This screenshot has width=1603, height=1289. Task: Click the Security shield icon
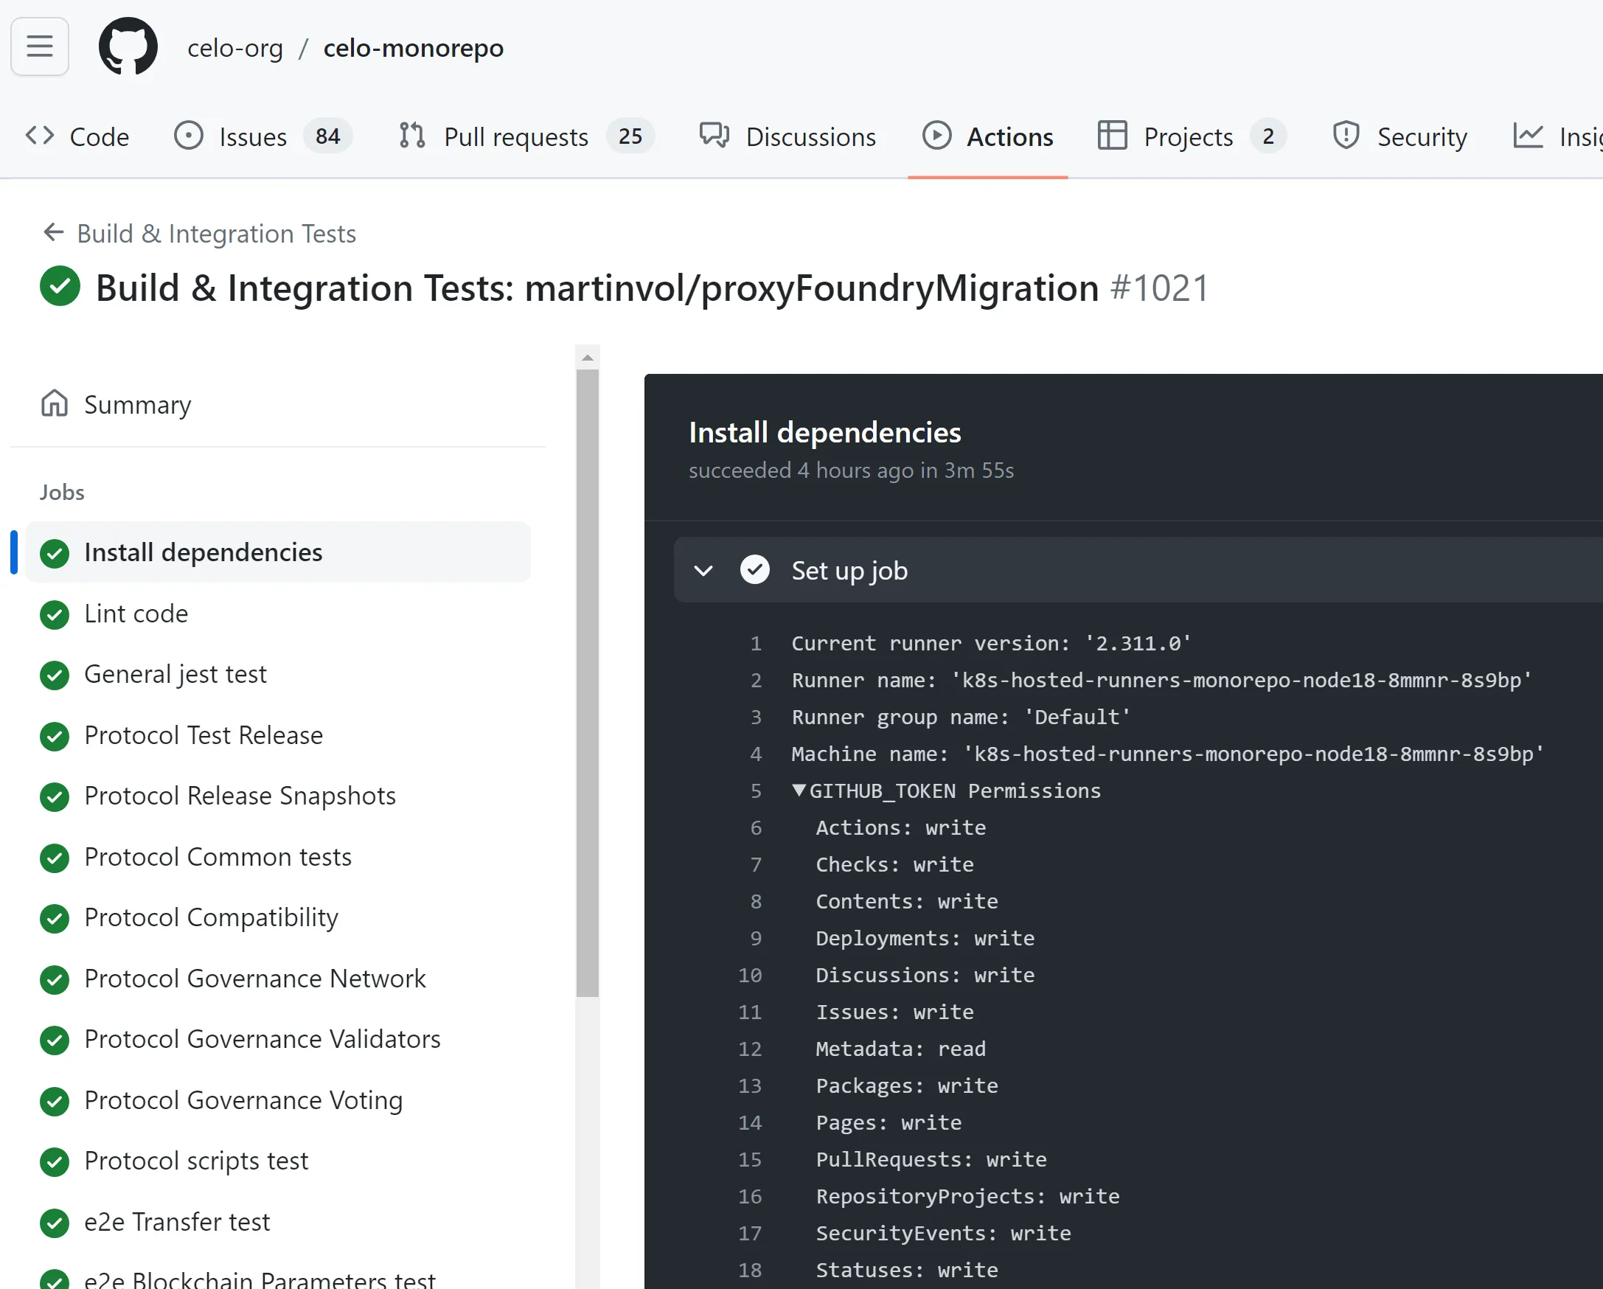point(1346,136)
